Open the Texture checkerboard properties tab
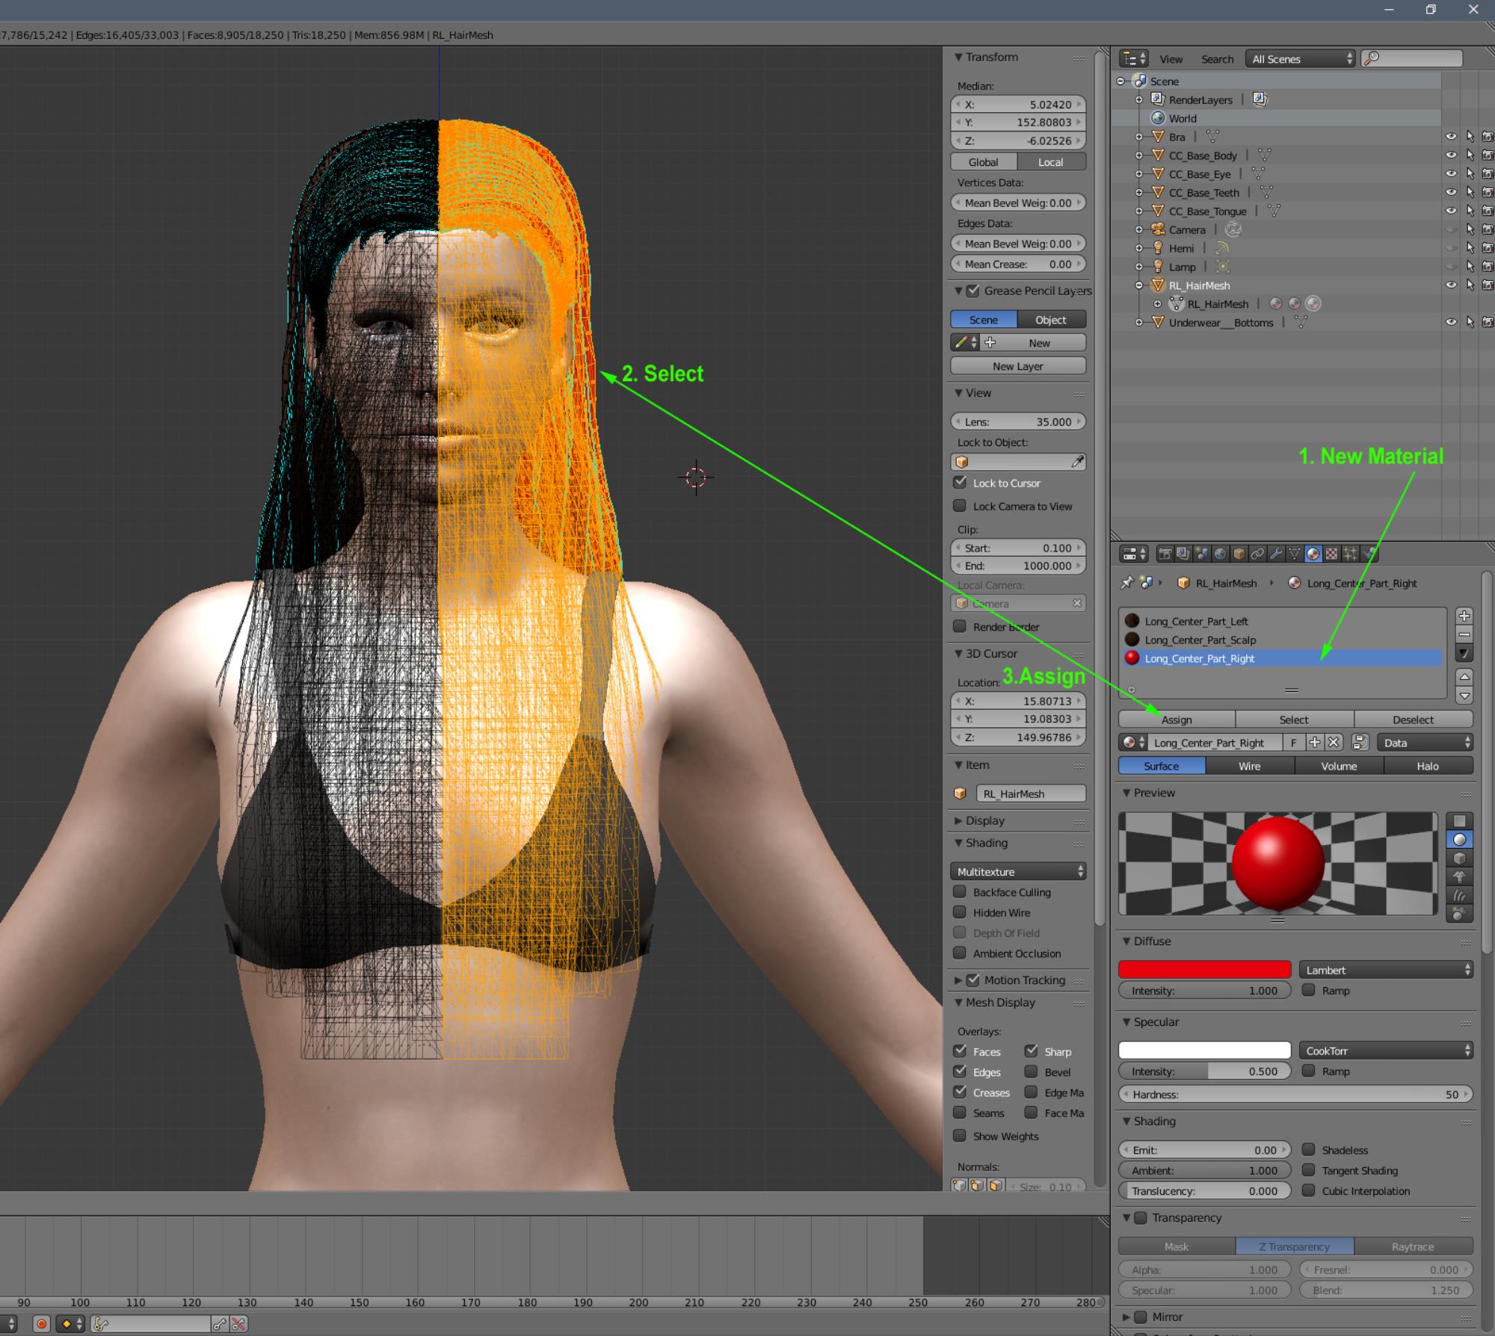 click(1332, 554)
